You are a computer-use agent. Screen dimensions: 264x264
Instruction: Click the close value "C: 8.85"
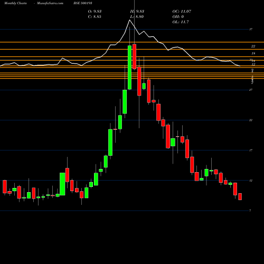pyautogui.click(x=95, y=17)
